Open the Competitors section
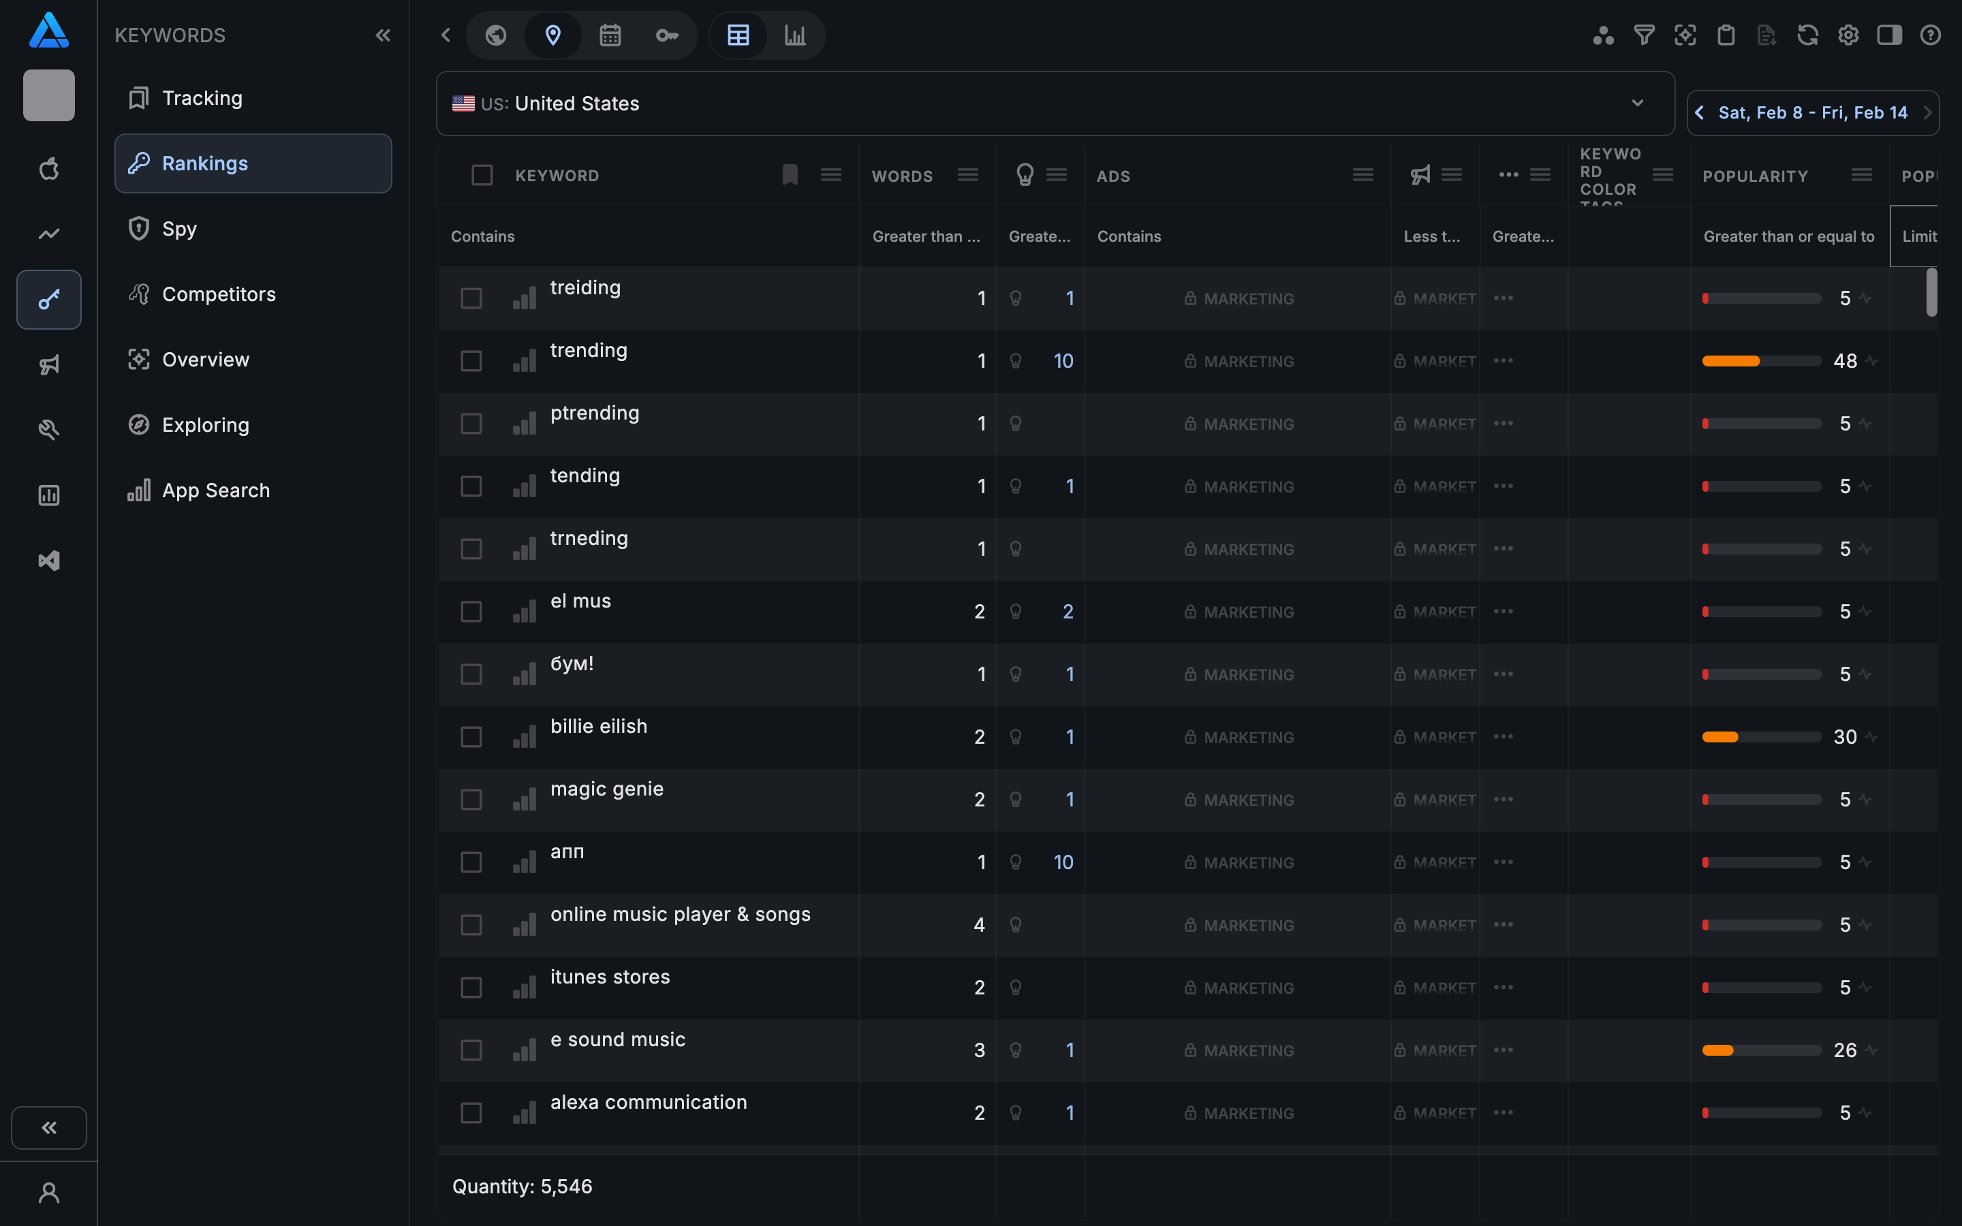Viewport: 1962px width, 1226px height. pyautogui.click(x=219, y=294)
